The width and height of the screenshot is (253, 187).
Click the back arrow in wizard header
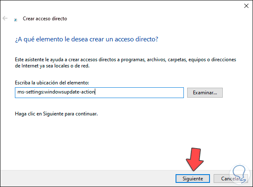[6, 19]
